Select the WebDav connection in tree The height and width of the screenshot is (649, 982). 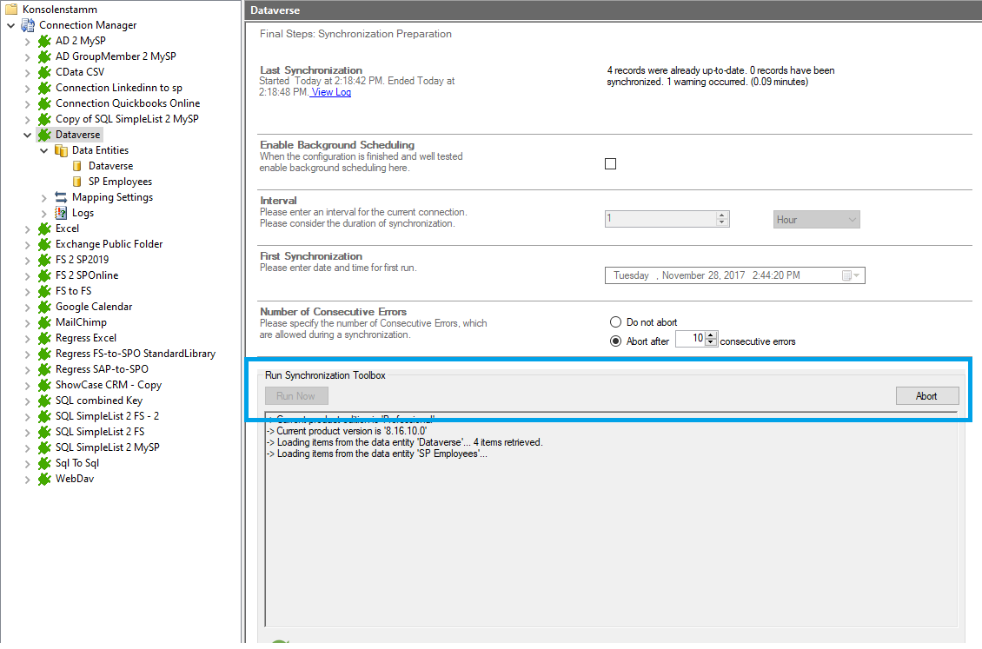[x=74, y=479]
